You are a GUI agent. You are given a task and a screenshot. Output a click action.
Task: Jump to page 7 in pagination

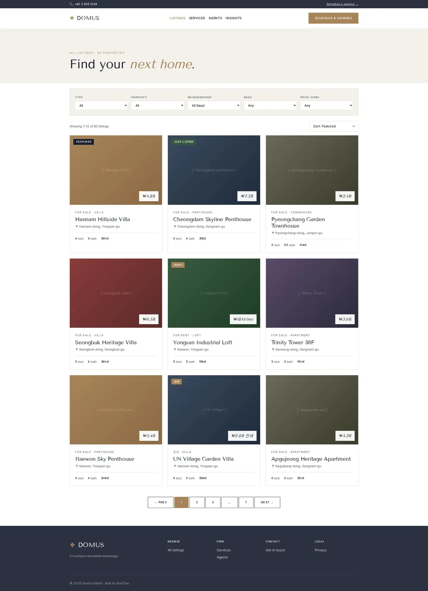point(246,502)
